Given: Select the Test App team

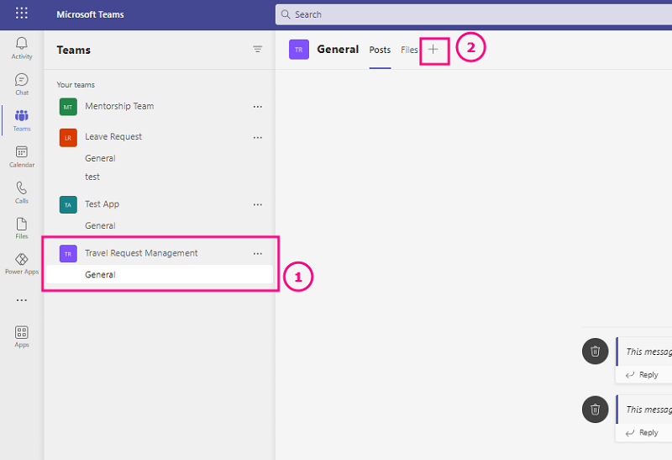Looking at the screenshot, I should pos(102,204).
